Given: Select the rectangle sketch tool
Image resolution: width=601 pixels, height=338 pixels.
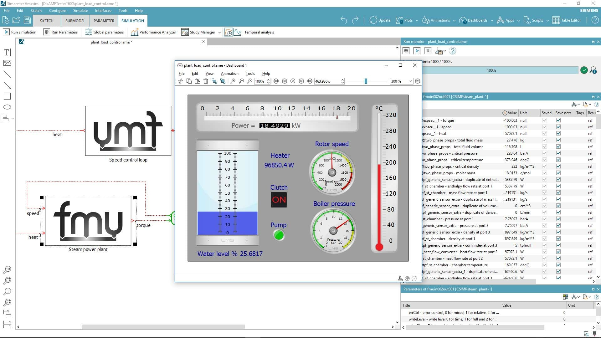Looking at the screenshot, I should click(7, 96).
